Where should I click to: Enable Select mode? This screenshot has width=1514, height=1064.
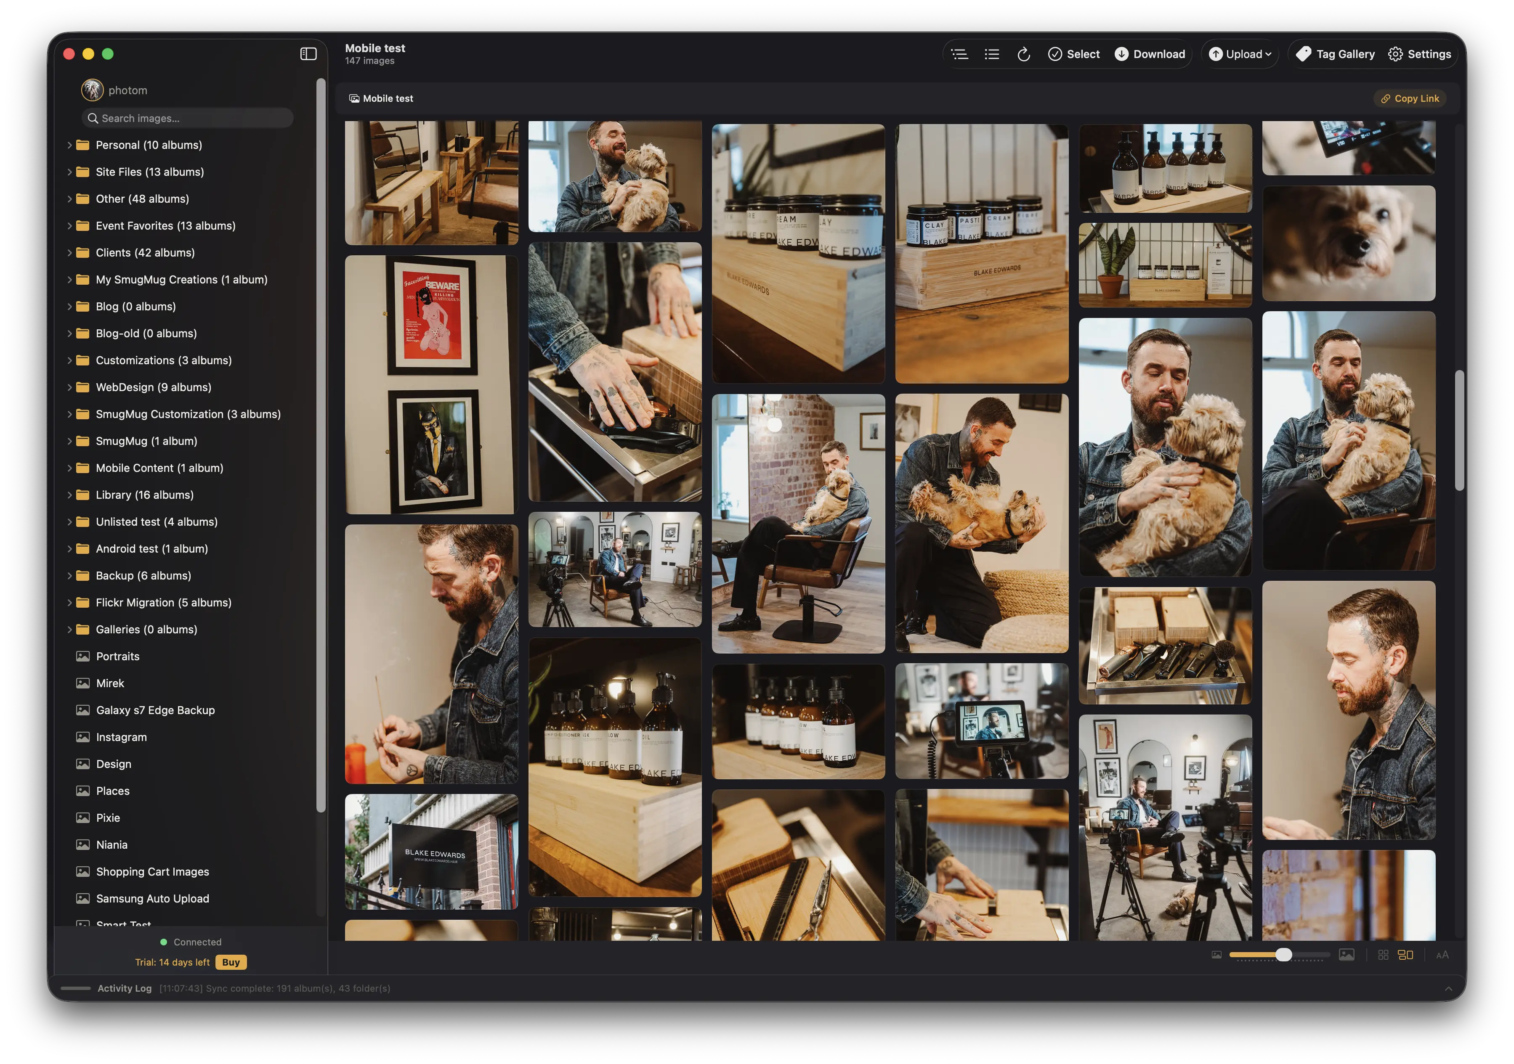1073,54
